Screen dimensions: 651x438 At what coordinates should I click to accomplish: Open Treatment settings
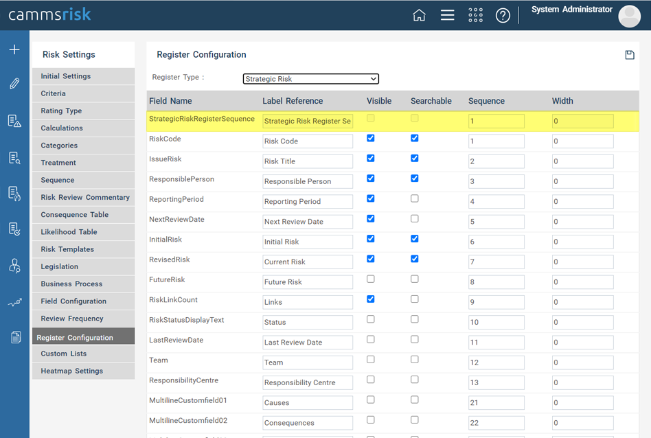[x=84, y=163]
